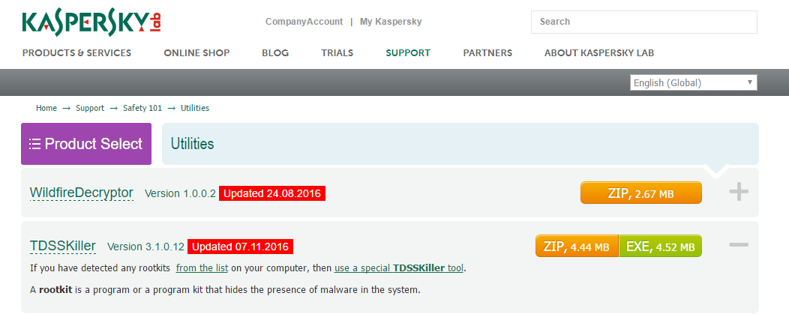Go to Online Shop
This screenshot has width=789, height=314.
(196, 53)
